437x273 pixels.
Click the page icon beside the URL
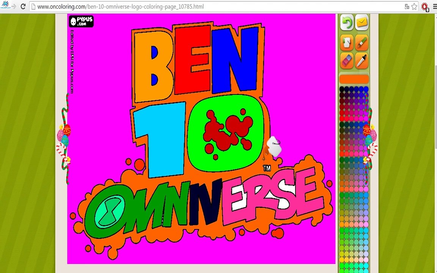33,6
